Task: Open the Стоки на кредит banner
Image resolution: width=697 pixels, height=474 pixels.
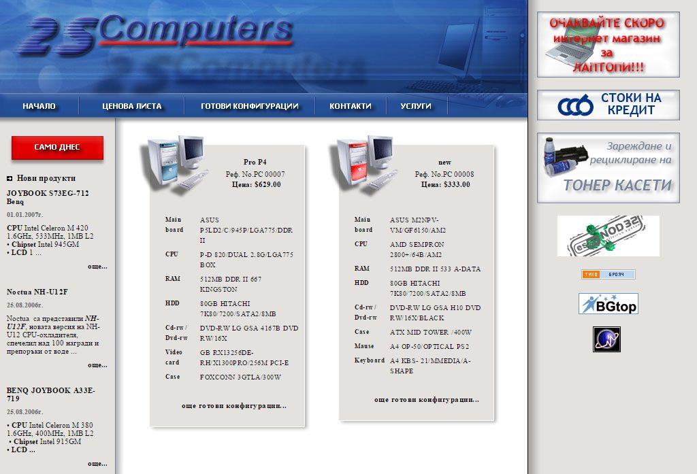Action: click(x=608, y=105)
